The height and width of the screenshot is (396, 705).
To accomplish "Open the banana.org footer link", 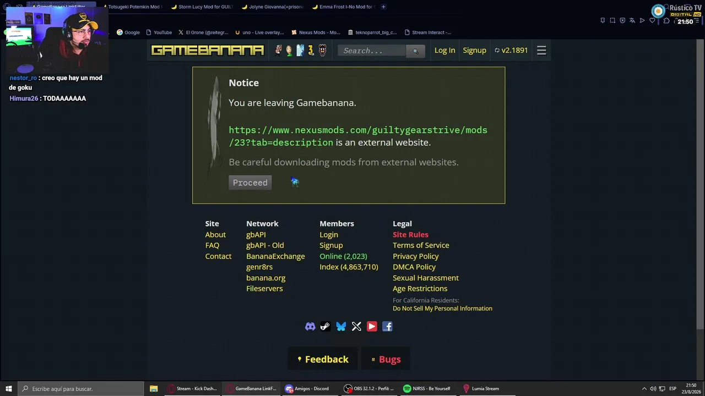I will click(265, 278).
